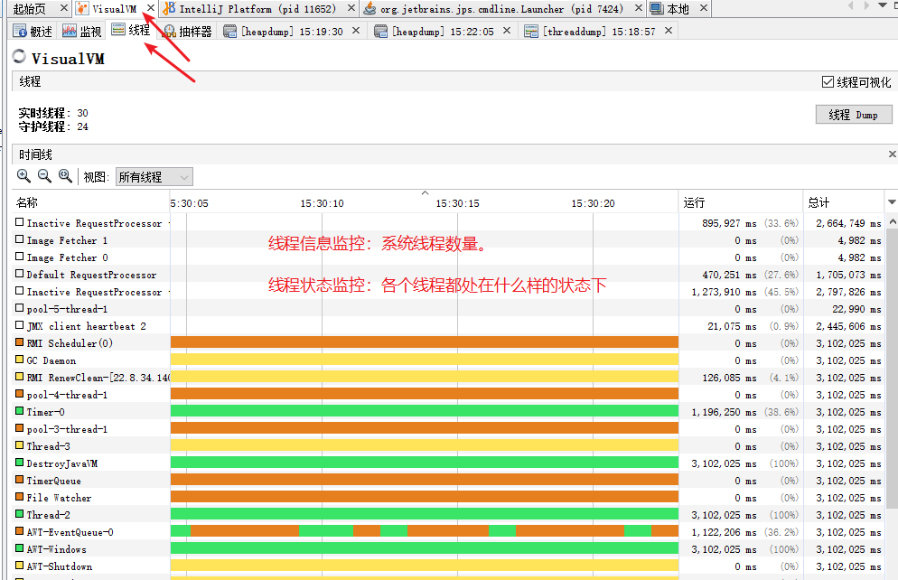The width and height of the screenshot is (898, 580).
Task: Select the AWT-Windows thread row
Action: pos(446,548)
